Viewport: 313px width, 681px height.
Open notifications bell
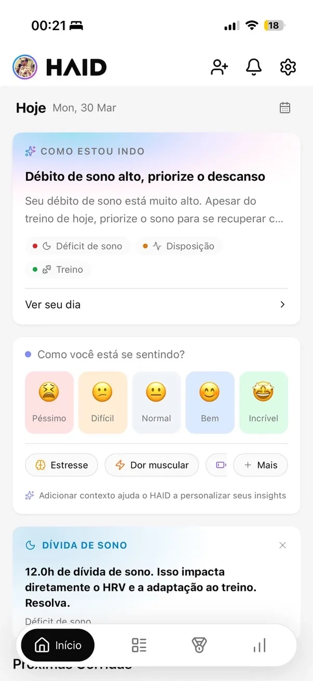point(254,67)
